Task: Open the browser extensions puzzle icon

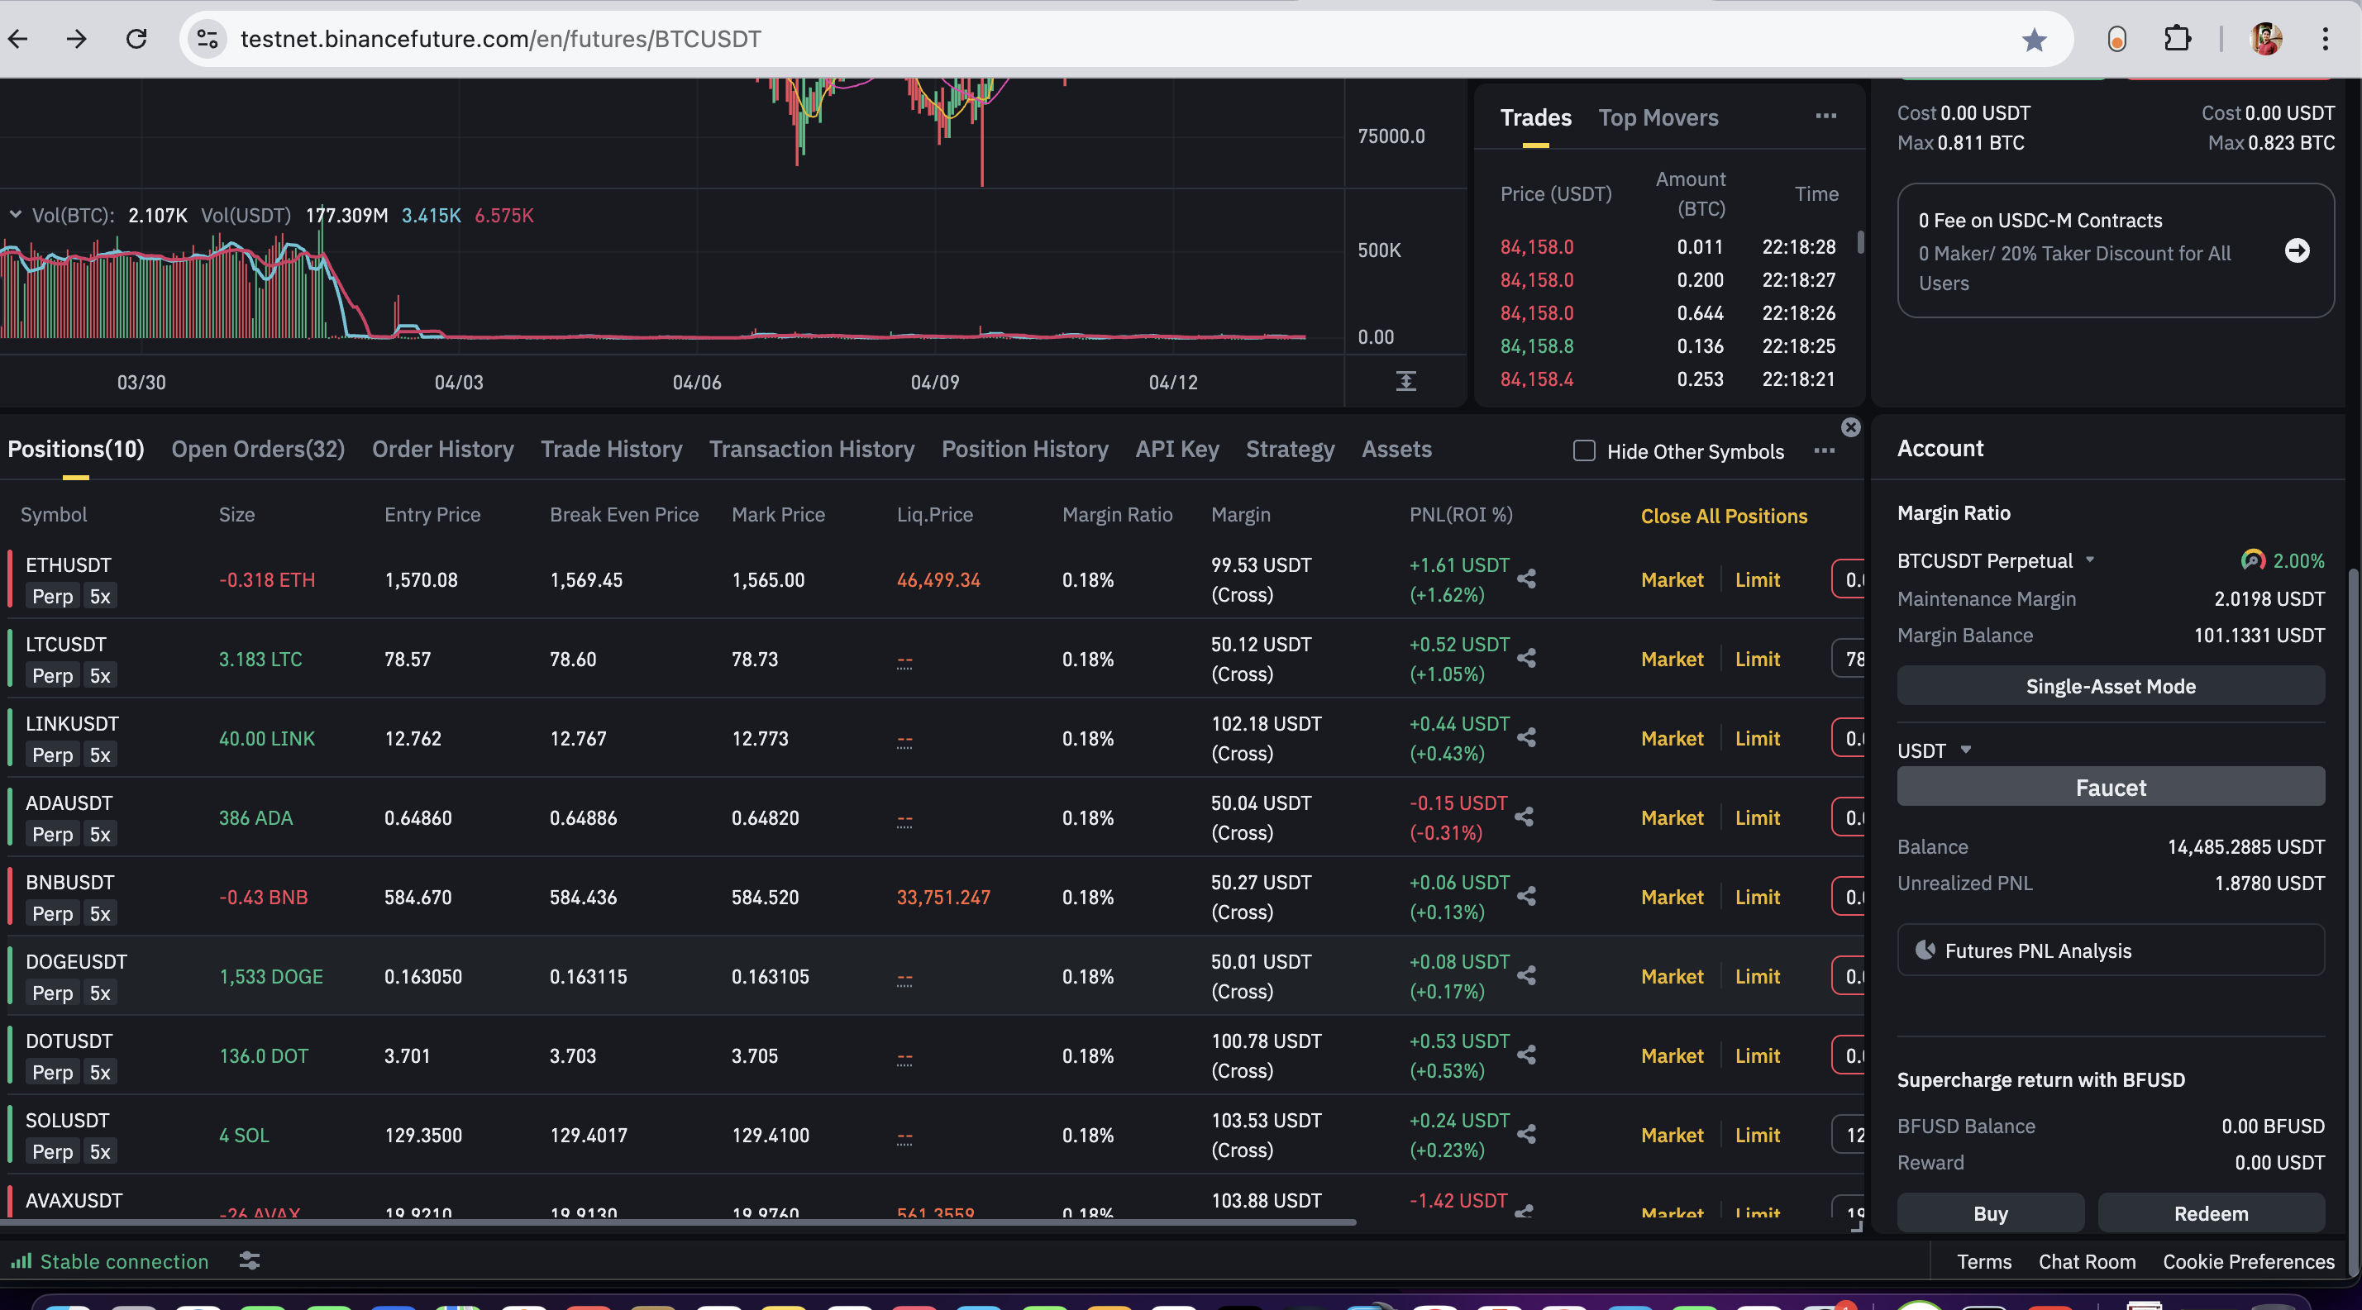Action: pos(2177,40)
